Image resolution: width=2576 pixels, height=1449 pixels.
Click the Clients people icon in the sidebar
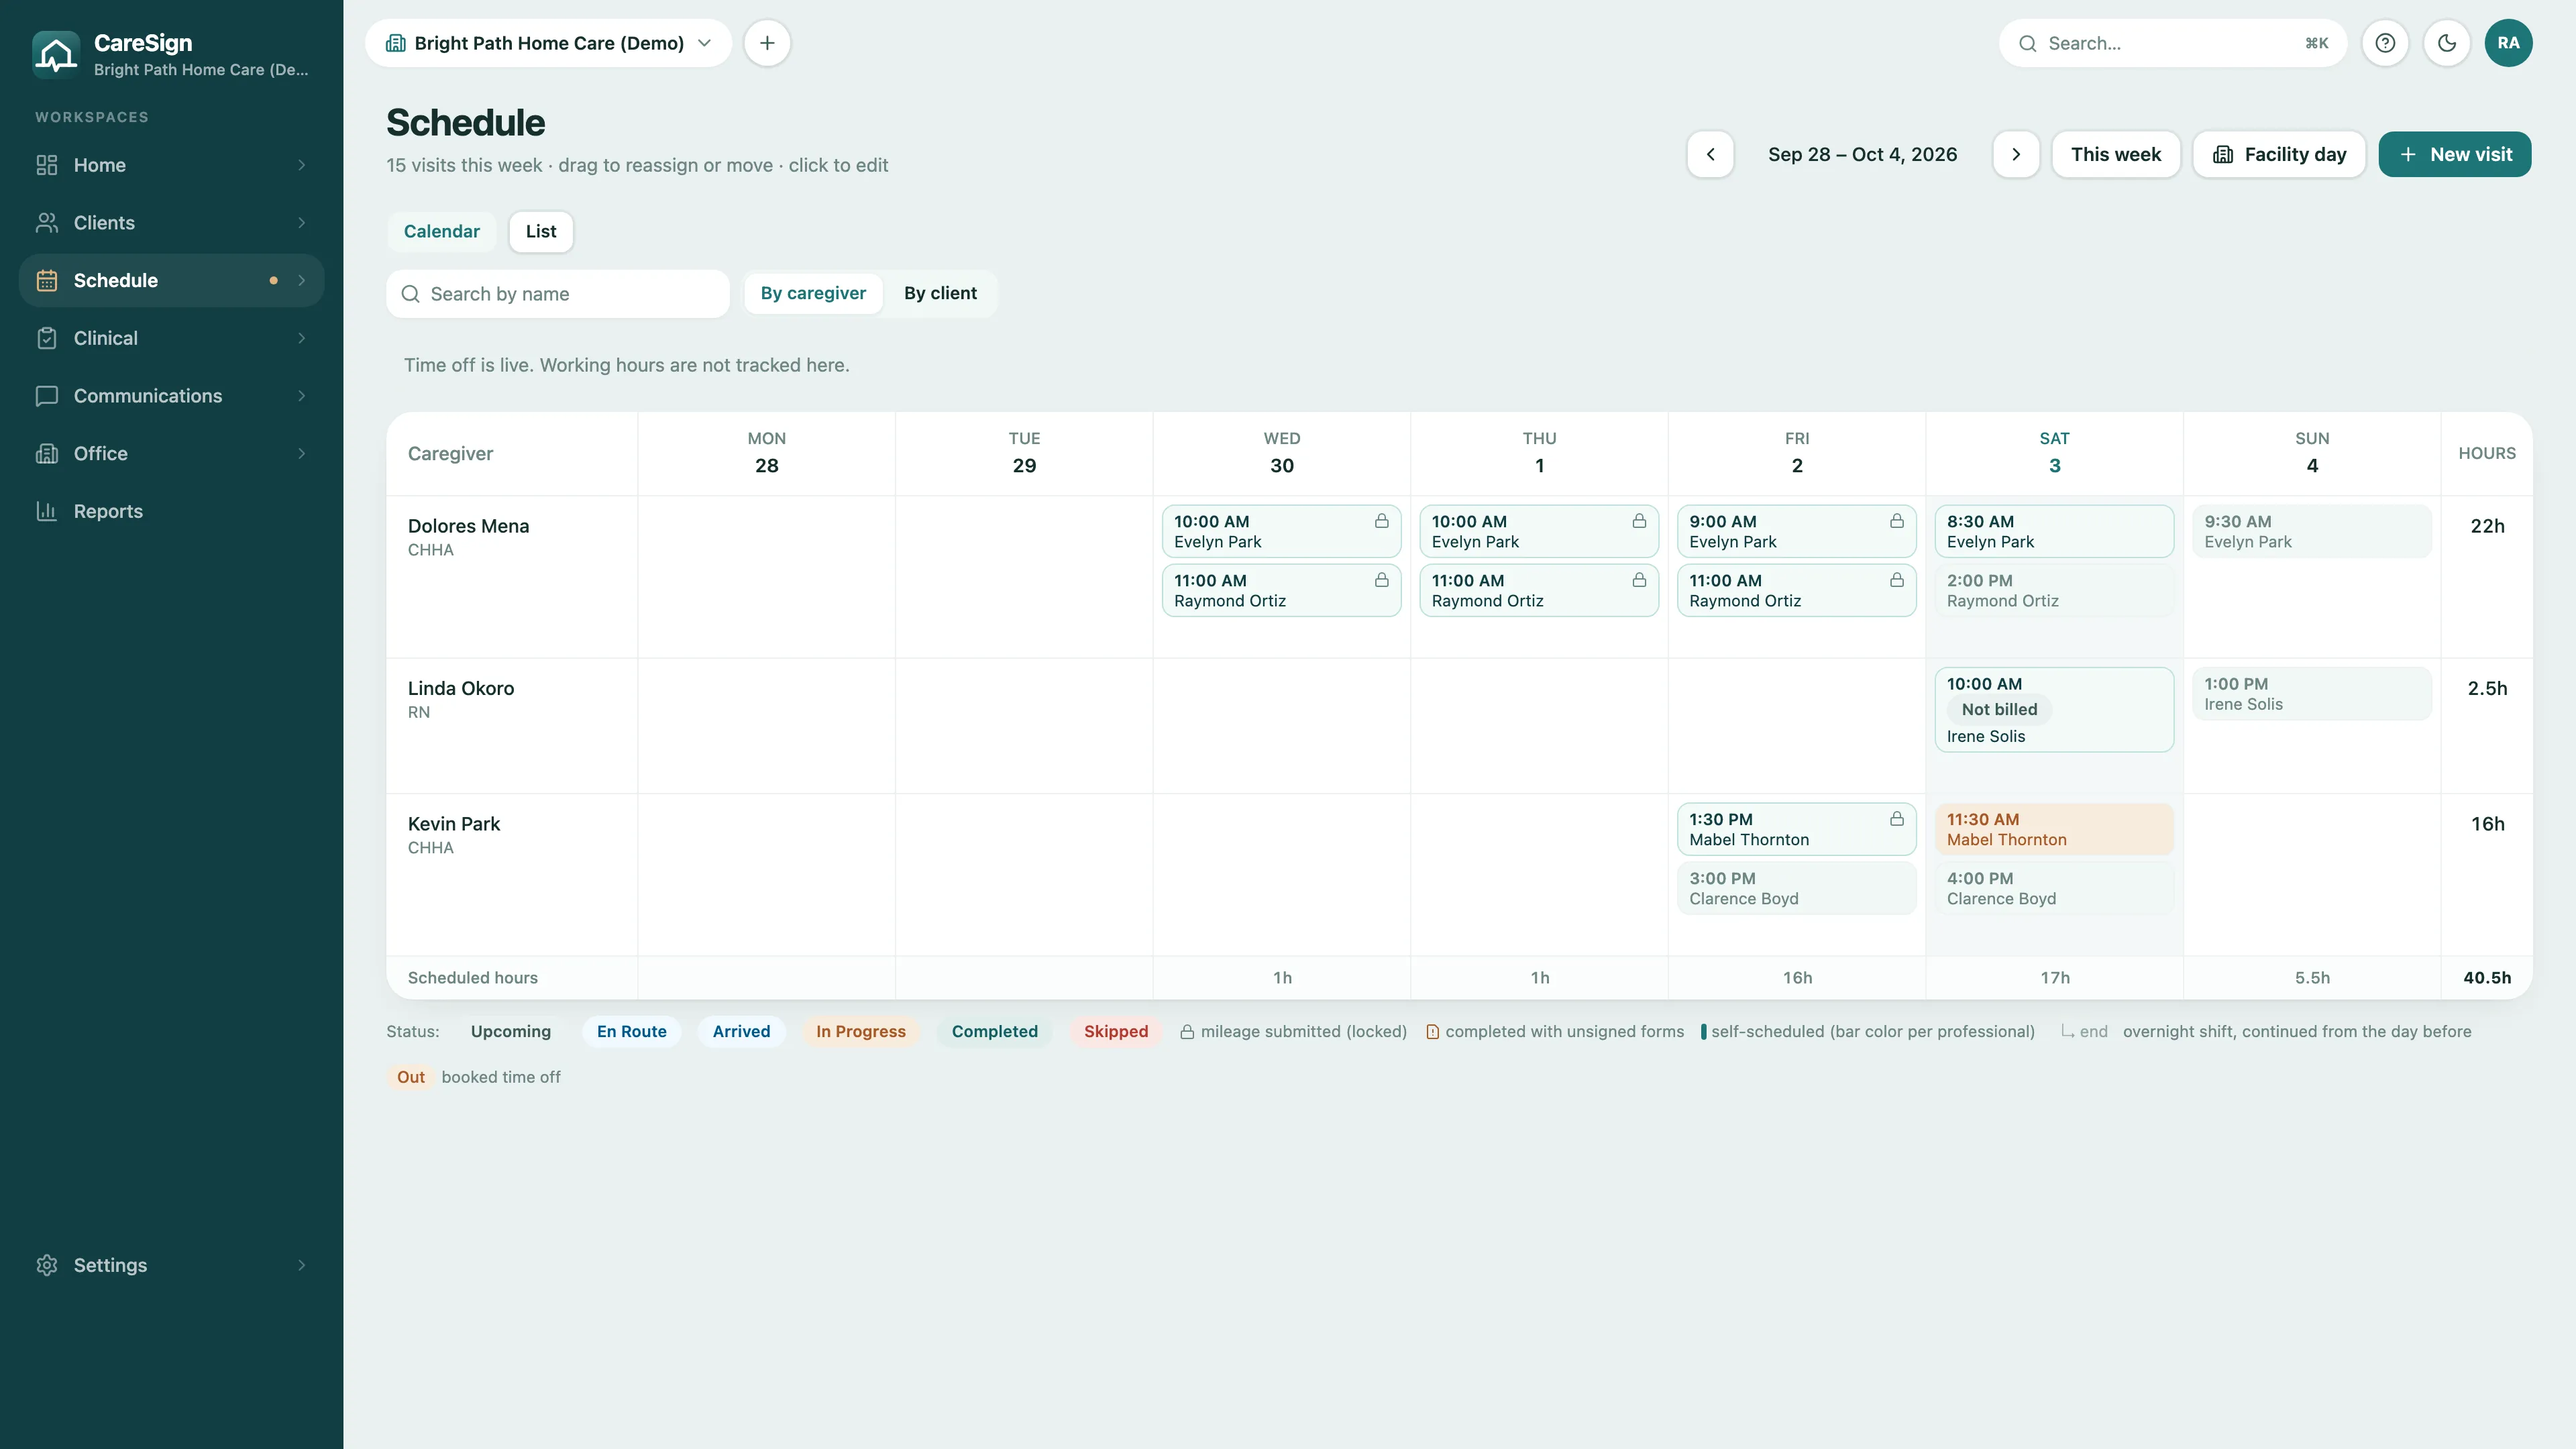pos(47,223)
